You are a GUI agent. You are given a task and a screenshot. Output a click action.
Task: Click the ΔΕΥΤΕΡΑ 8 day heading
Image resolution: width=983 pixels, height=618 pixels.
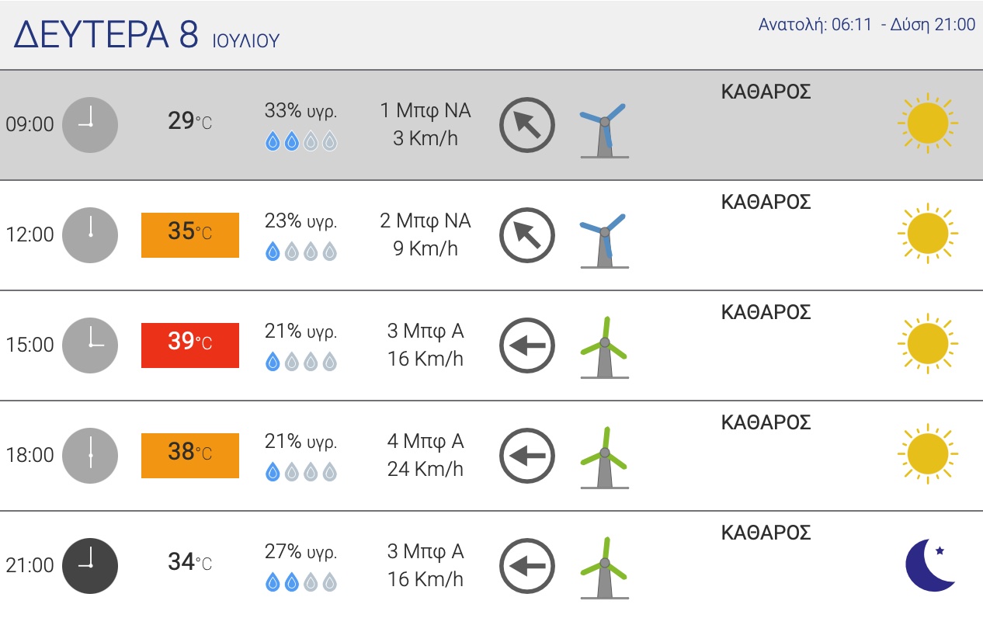pyautogui.click(x=106, y=34)
